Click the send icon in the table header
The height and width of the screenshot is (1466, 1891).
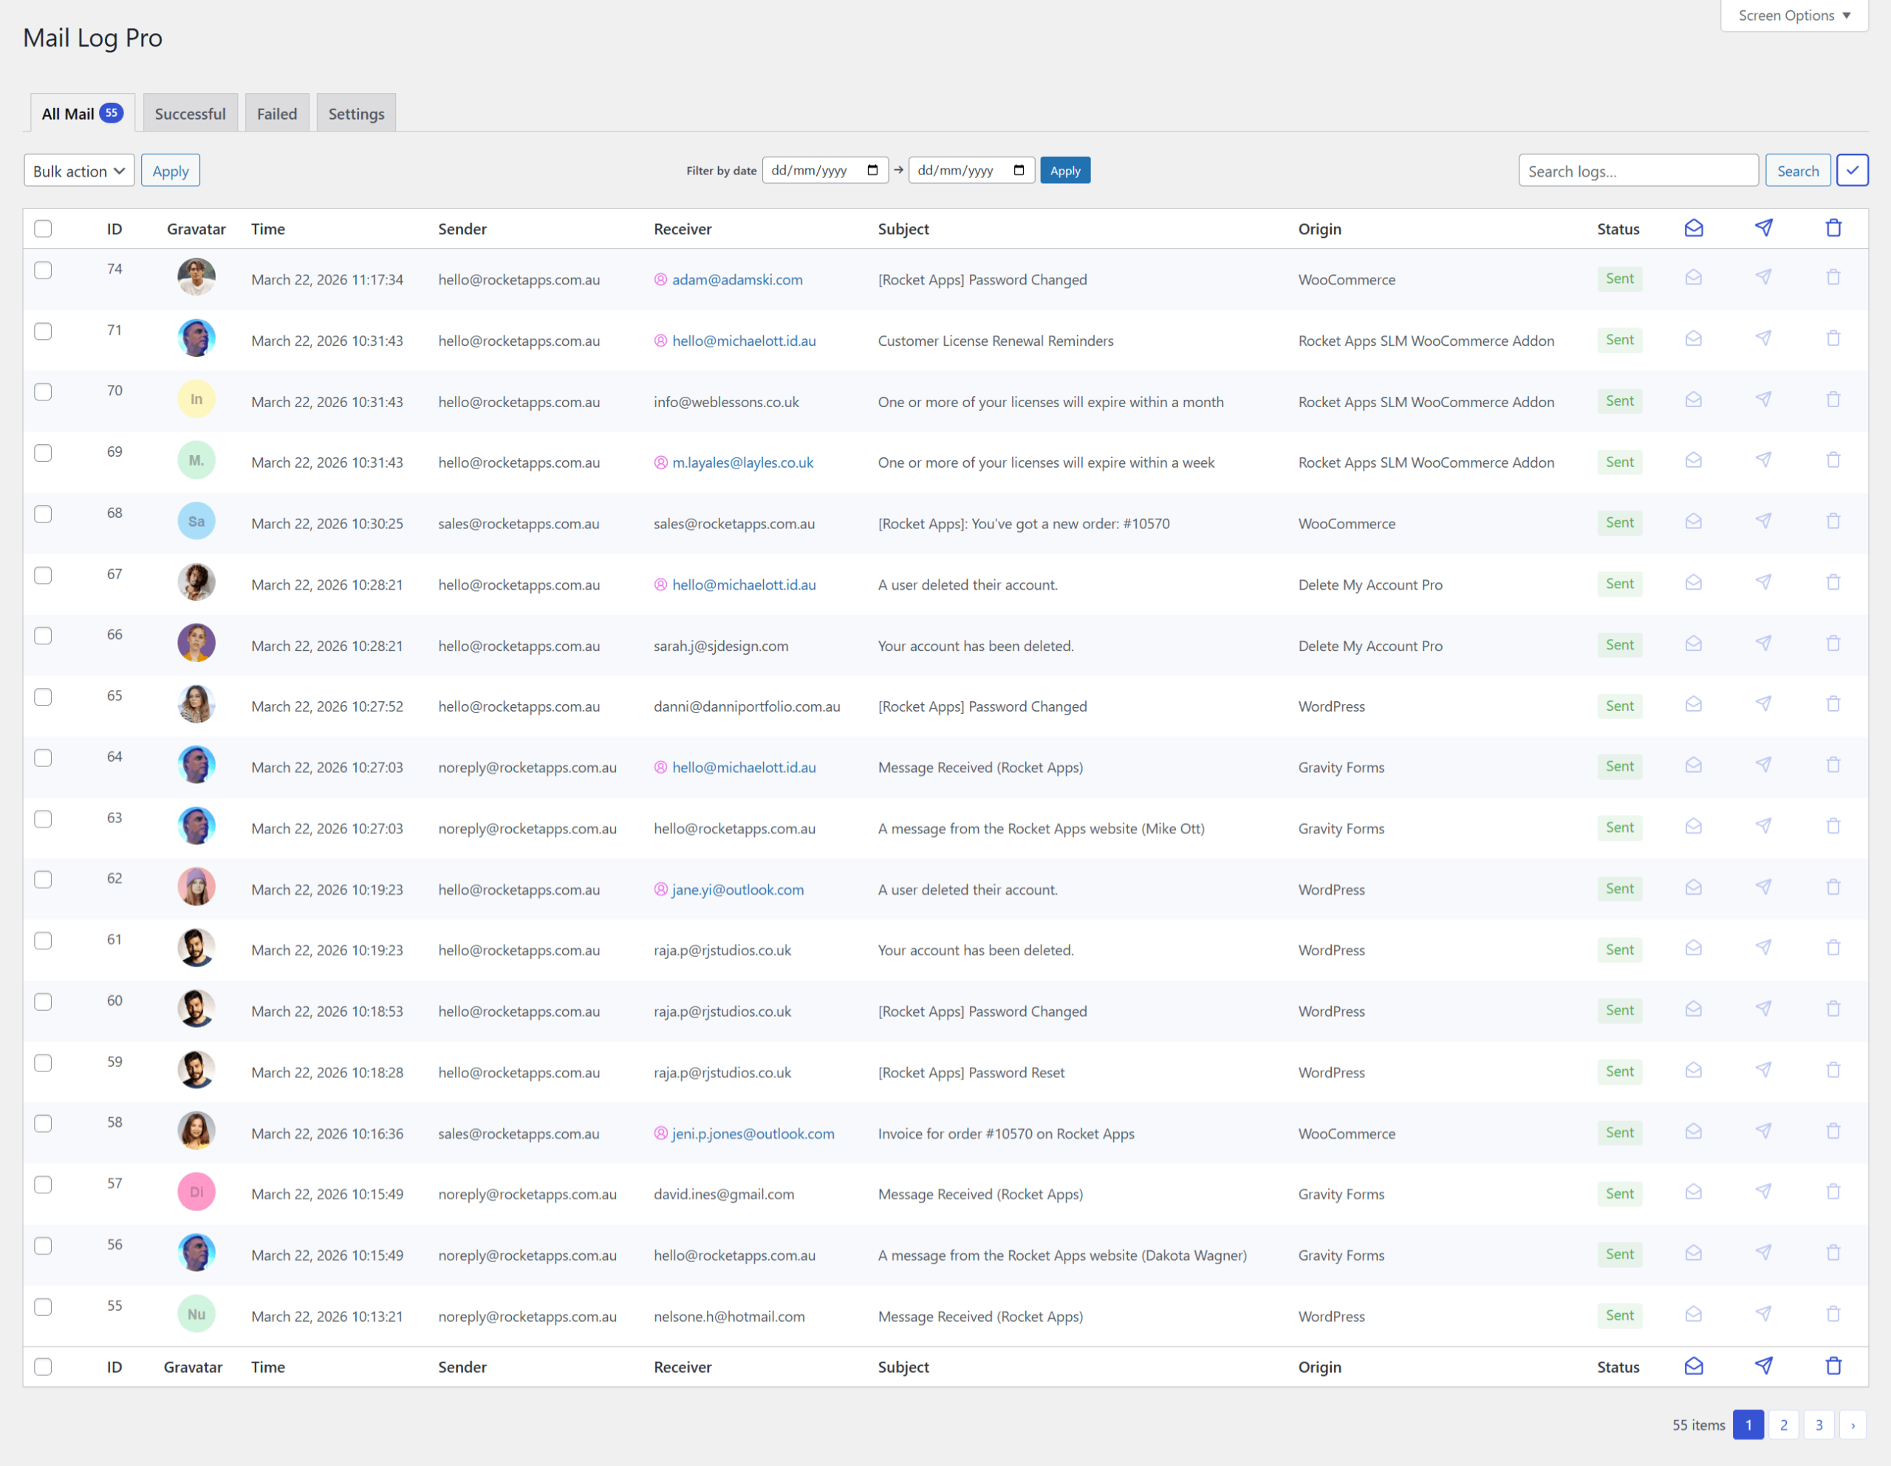(x=1764, y=228)
